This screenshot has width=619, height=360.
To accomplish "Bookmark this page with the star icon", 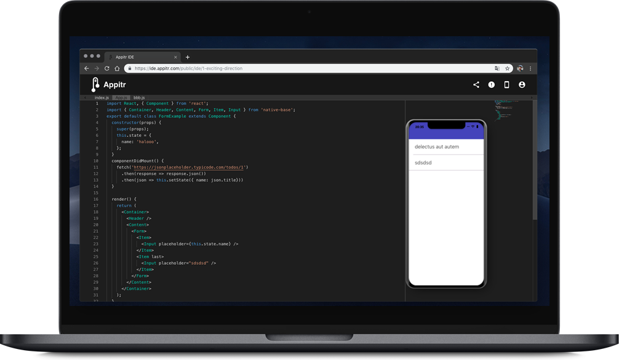I will click(507, 68).
